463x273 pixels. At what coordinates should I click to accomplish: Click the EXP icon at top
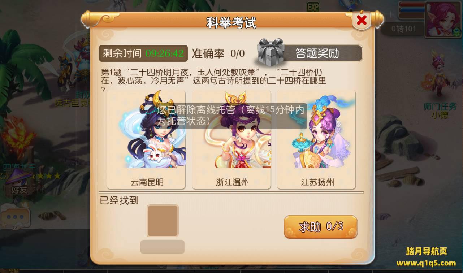pos(313,7)
